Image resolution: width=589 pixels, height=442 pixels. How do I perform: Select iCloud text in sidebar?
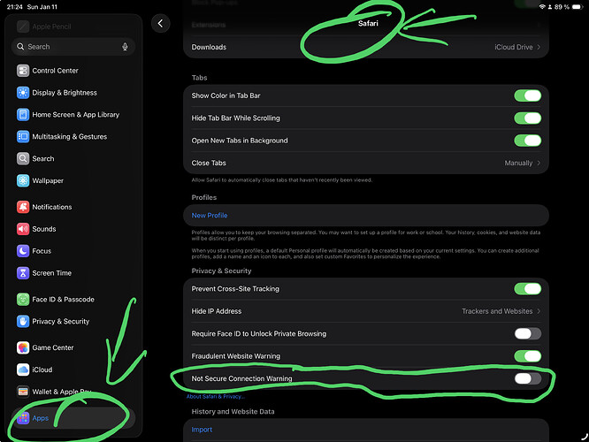(x=42, y=370)
